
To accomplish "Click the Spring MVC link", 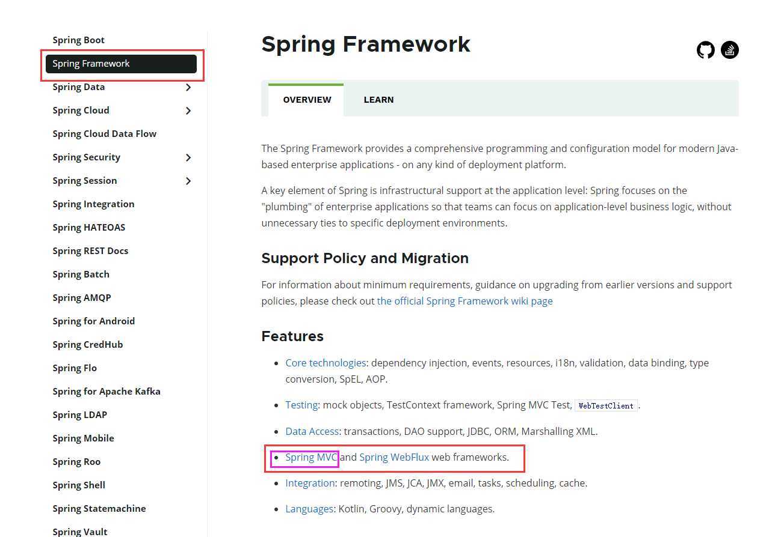I will point(311,457).
